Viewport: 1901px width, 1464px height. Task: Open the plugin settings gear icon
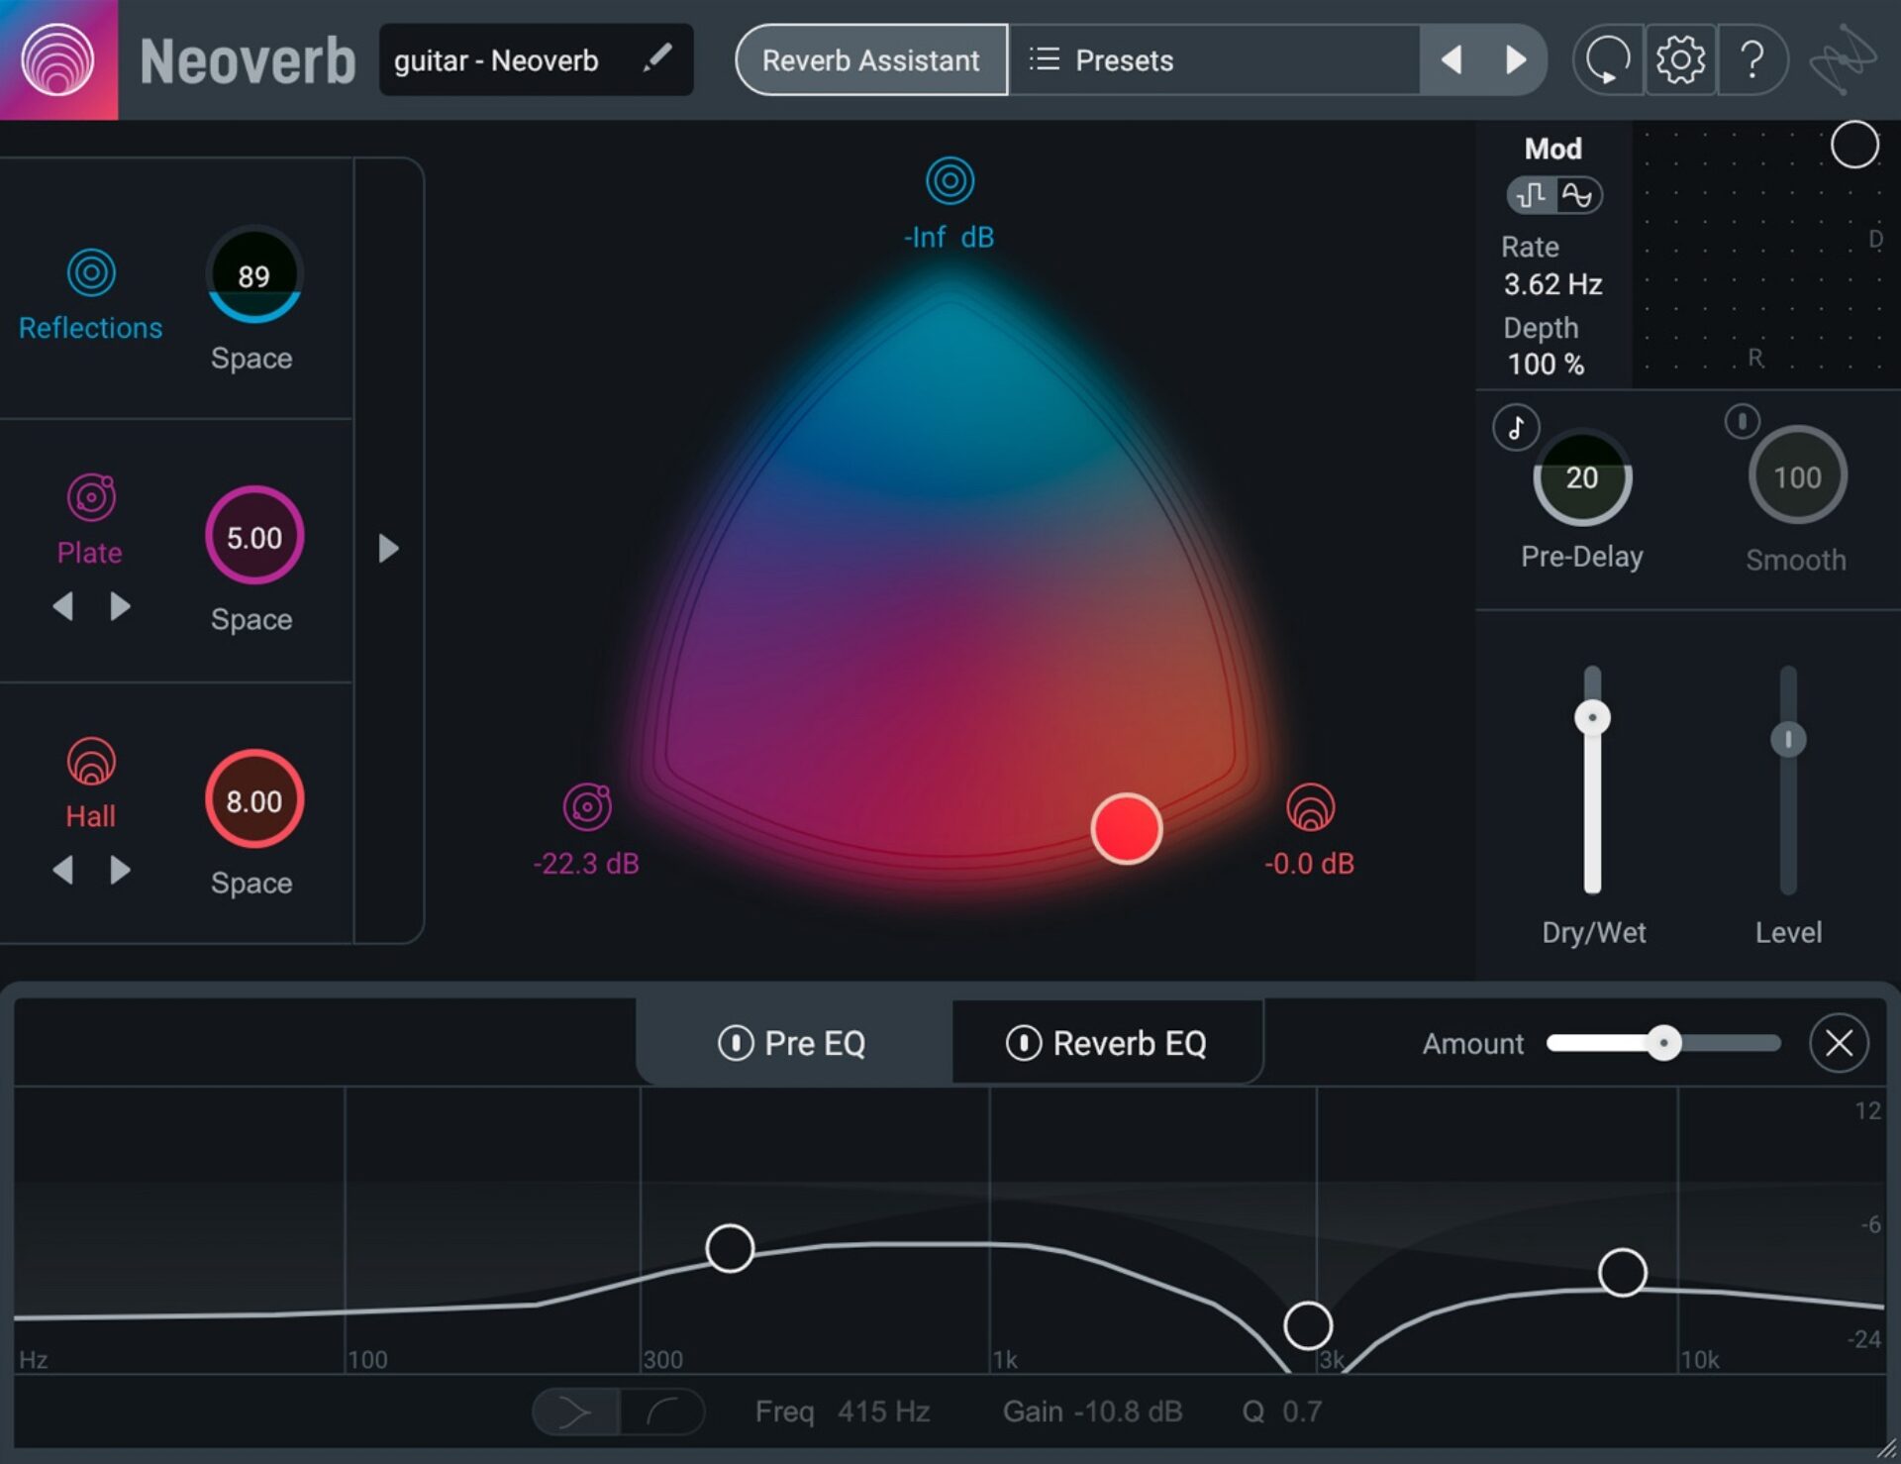click(x=1679, y=59)
